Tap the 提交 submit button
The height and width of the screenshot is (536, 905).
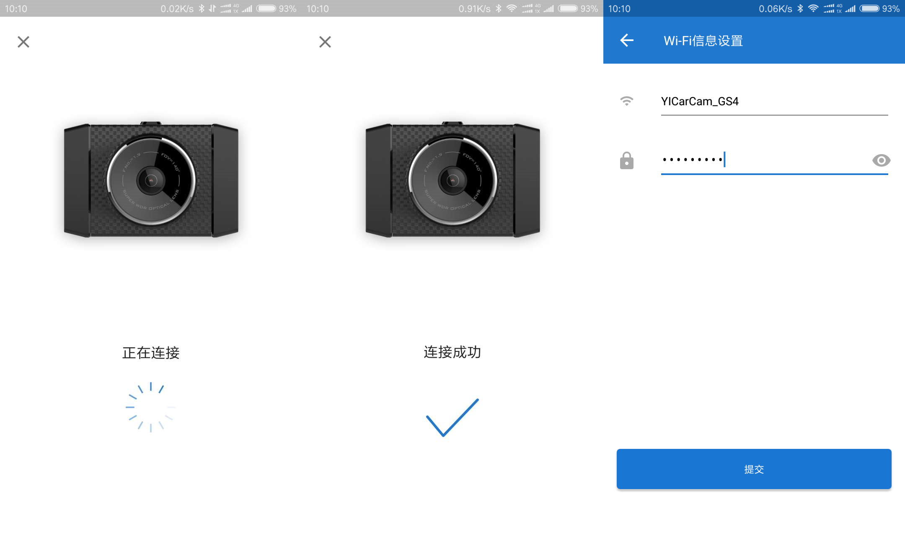(754, 469)
